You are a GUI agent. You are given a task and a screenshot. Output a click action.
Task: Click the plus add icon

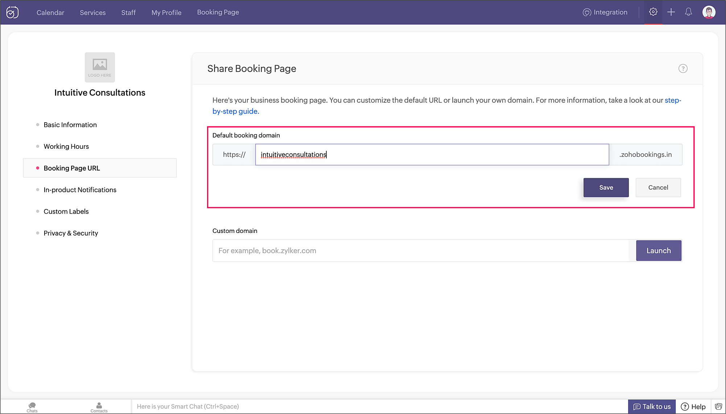(671, 12)
